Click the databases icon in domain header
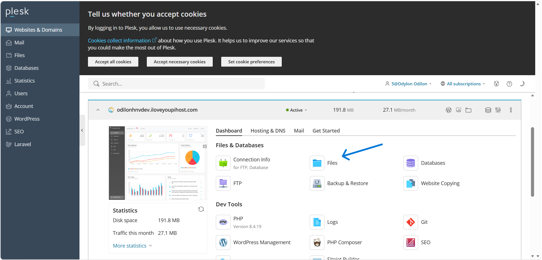 (488, 110)
